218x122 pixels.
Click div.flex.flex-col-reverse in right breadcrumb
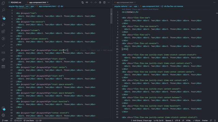(x=173, y=6)
